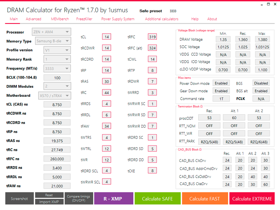Click CAD_BUS AddrCmdDrv Alt. 1 value 20

240,168
